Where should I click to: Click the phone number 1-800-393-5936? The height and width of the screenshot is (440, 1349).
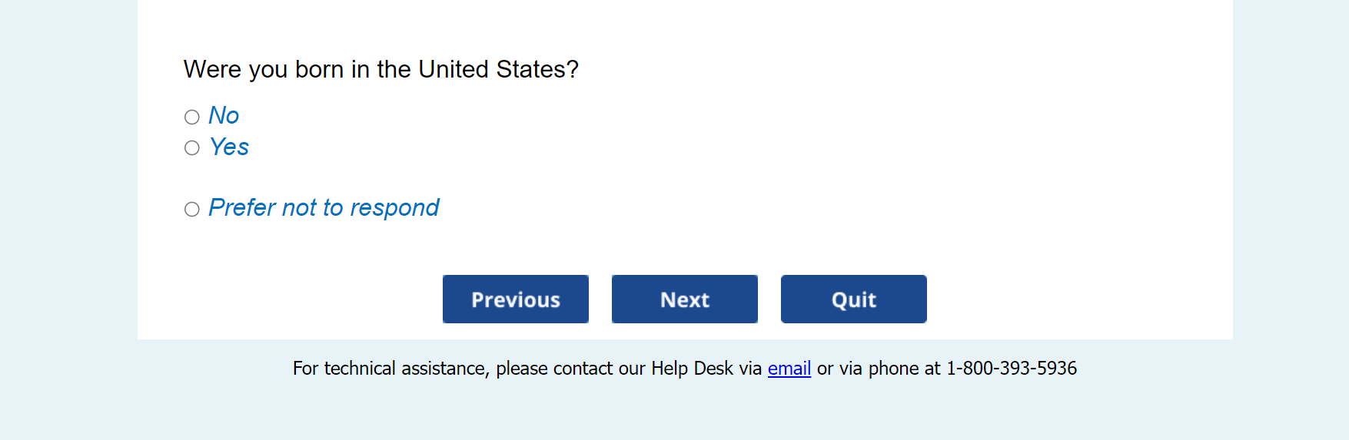pyautogui.click(x=1012, y=369)
